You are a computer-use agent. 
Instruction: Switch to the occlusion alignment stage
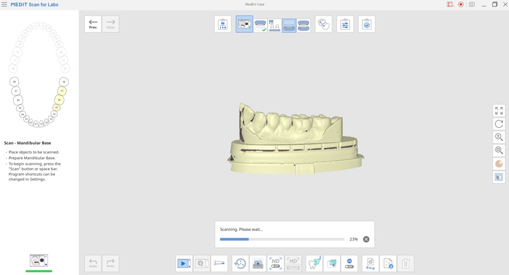pyautogui.click(x=324, y=24)
